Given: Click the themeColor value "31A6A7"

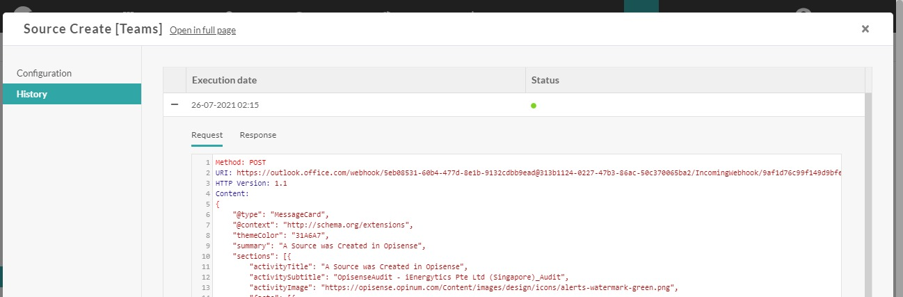Looking at the screenshot, I should click(x=305, y=235).
